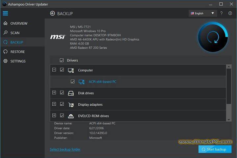Screen dimensions: 237x158
Task: Open the English language dropdown
Action: tap(203, 13)
